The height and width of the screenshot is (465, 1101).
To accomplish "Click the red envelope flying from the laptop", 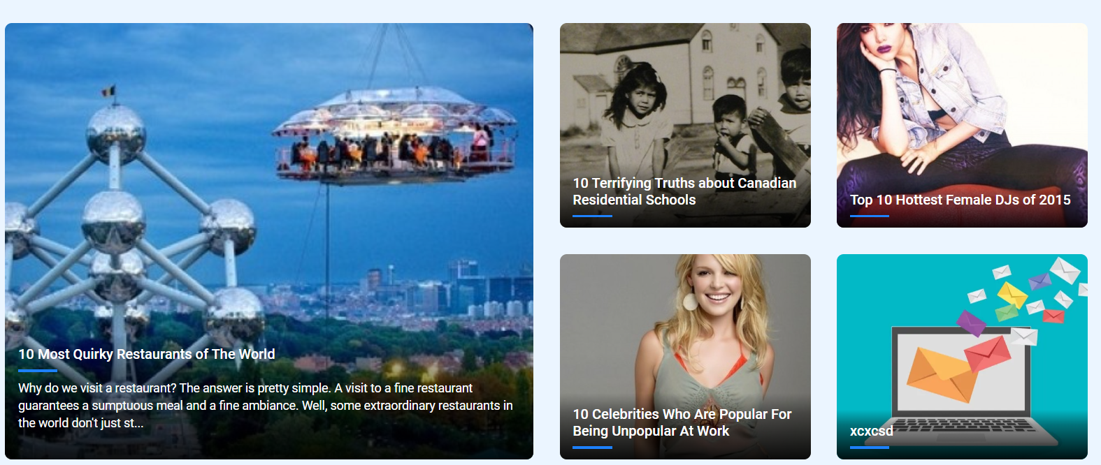I will [988, 354].
